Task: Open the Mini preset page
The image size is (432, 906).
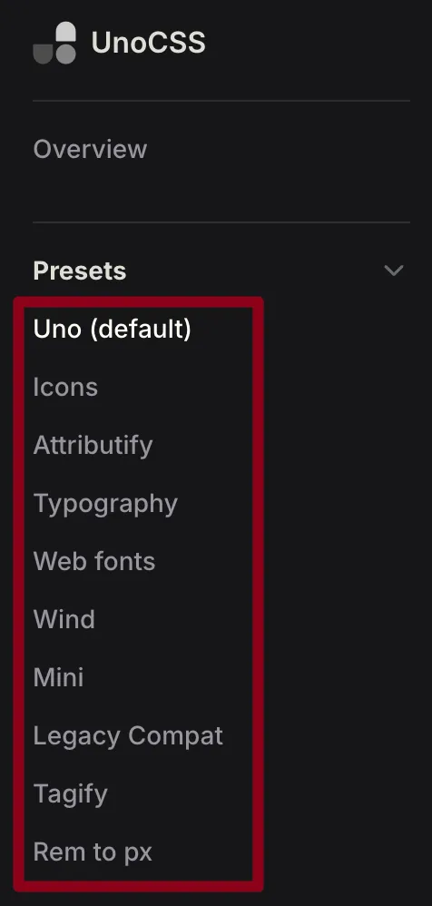Action: pos(58,677)
